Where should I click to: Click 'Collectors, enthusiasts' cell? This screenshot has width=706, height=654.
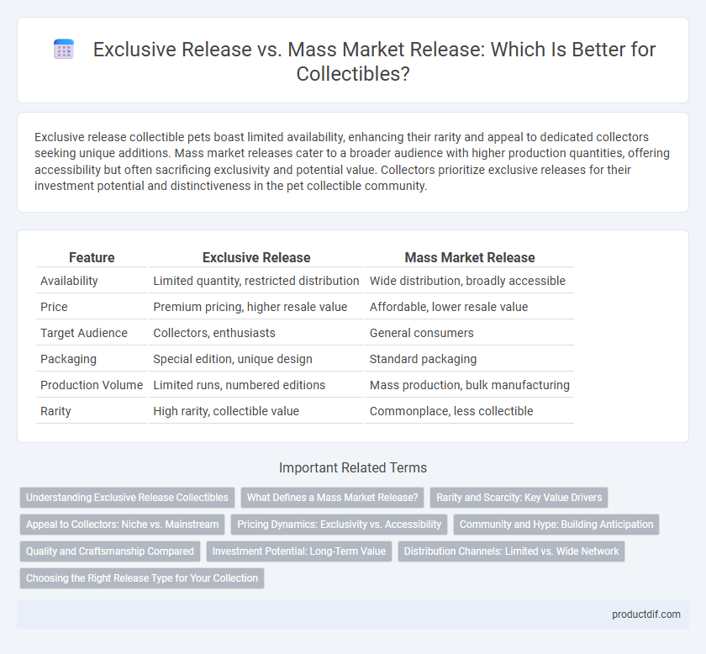point(256,333)
